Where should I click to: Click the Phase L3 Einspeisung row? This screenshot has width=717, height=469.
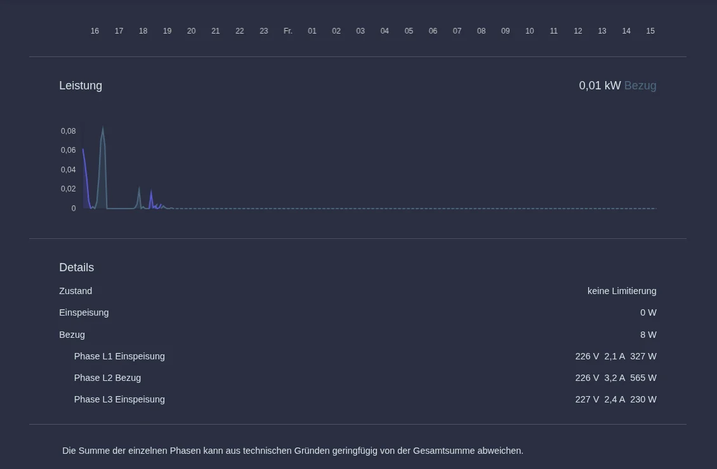click(358, 399)
